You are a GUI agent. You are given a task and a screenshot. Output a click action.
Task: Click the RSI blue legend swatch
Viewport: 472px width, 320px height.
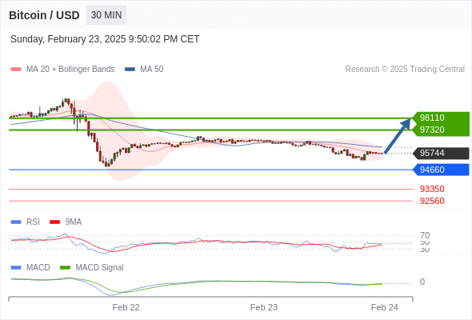[16, 222]
